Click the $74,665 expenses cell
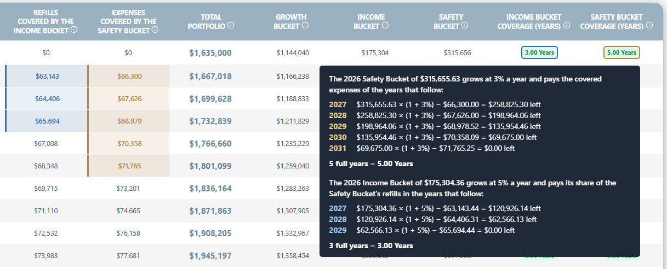The width and height of the screenshot is (667, 269). 128,210
